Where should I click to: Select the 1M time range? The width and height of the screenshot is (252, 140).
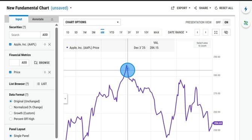[85, 32]
